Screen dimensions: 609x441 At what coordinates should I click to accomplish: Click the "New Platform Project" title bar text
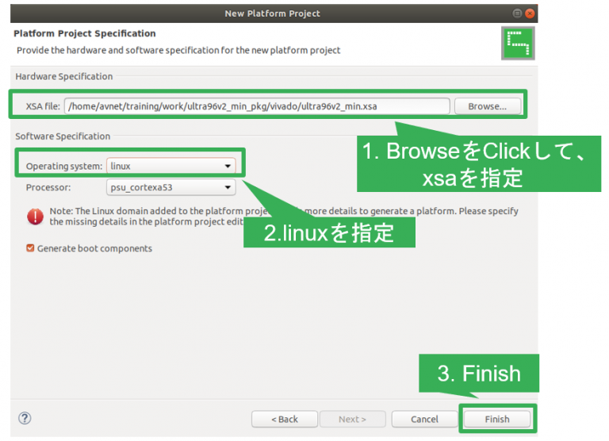(x=272, y=13)
